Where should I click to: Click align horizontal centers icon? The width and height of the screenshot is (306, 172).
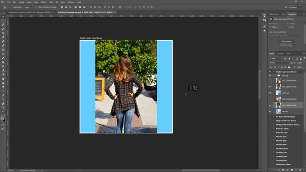80,7
